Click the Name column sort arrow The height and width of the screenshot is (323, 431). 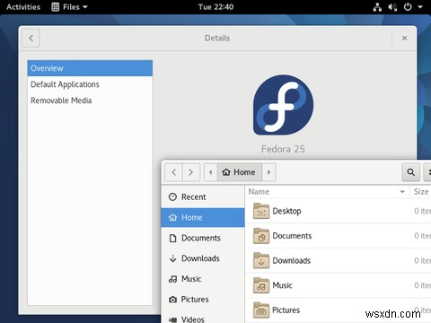(402, 192)
